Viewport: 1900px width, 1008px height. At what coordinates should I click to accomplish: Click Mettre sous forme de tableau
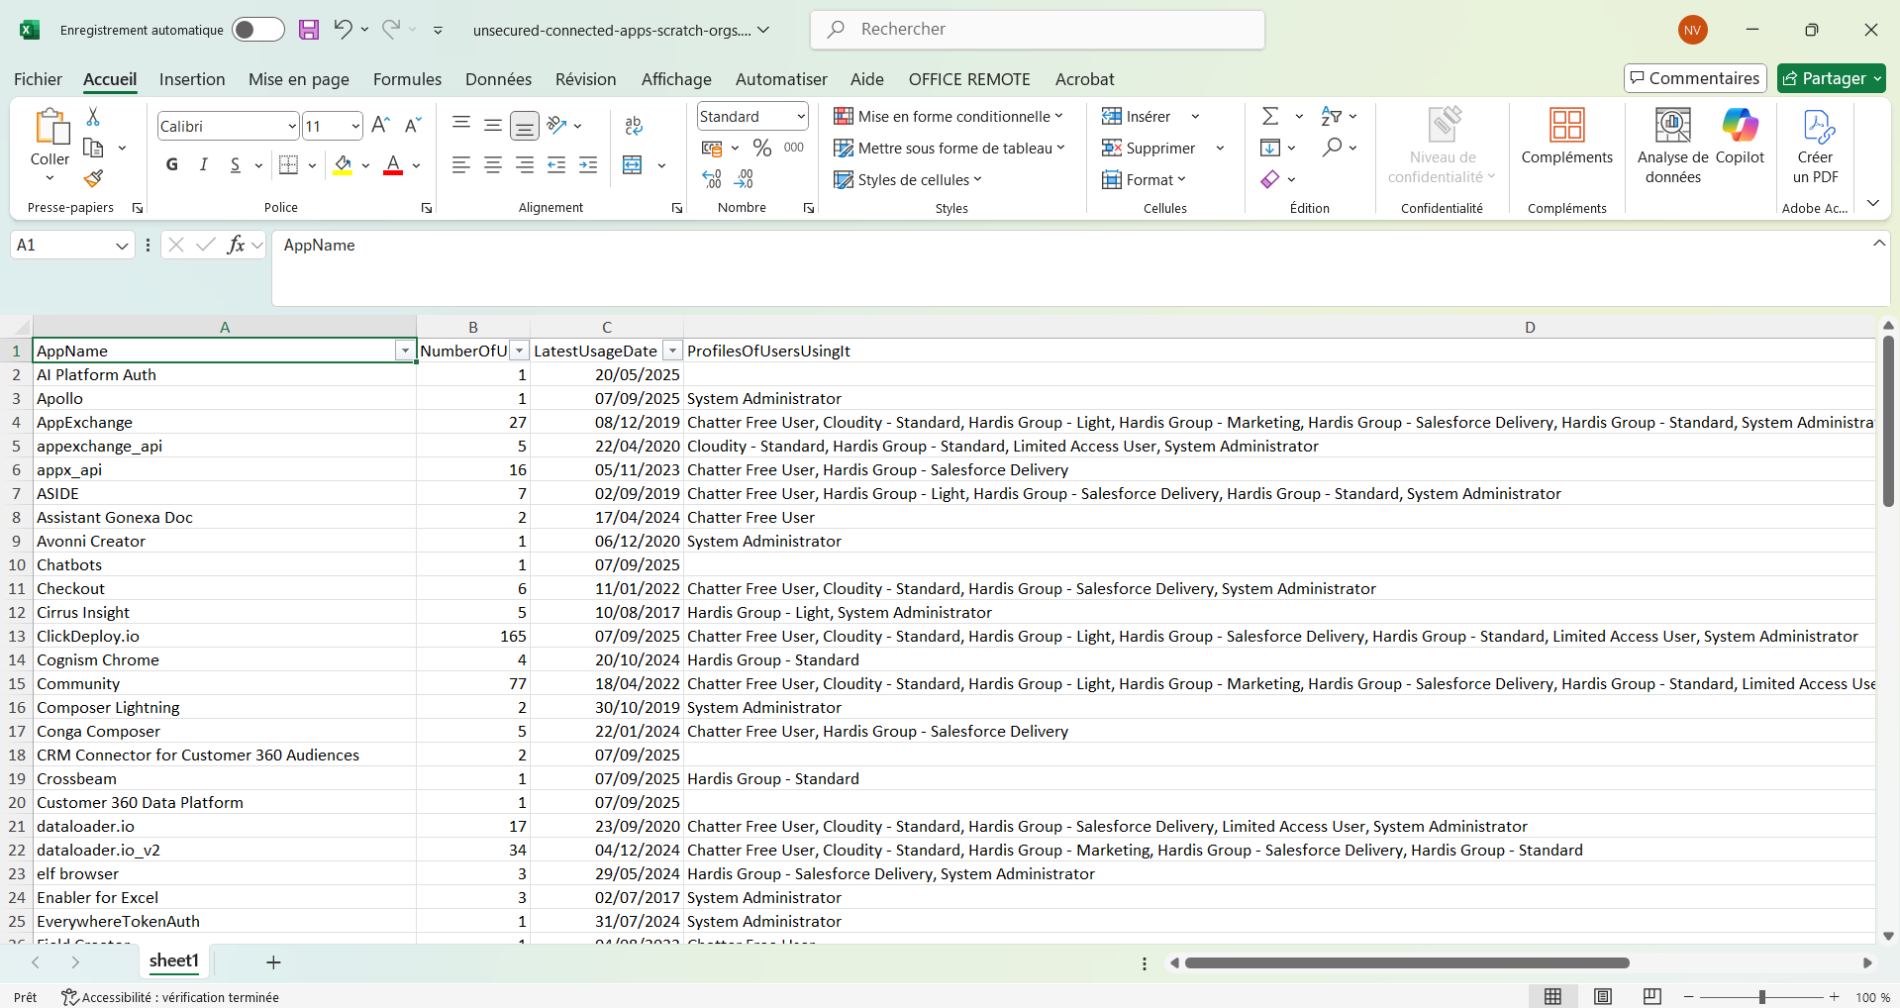(x=950, y=148)
